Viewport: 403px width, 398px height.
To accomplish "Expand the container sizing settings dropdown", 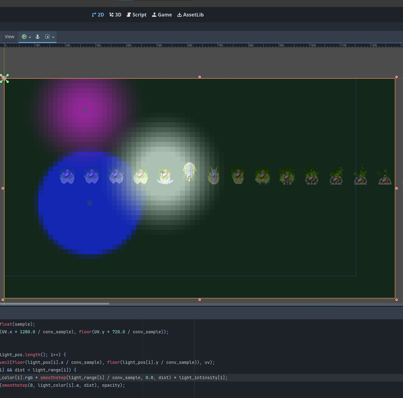I will pyautogui.click(x=49, y=37).
